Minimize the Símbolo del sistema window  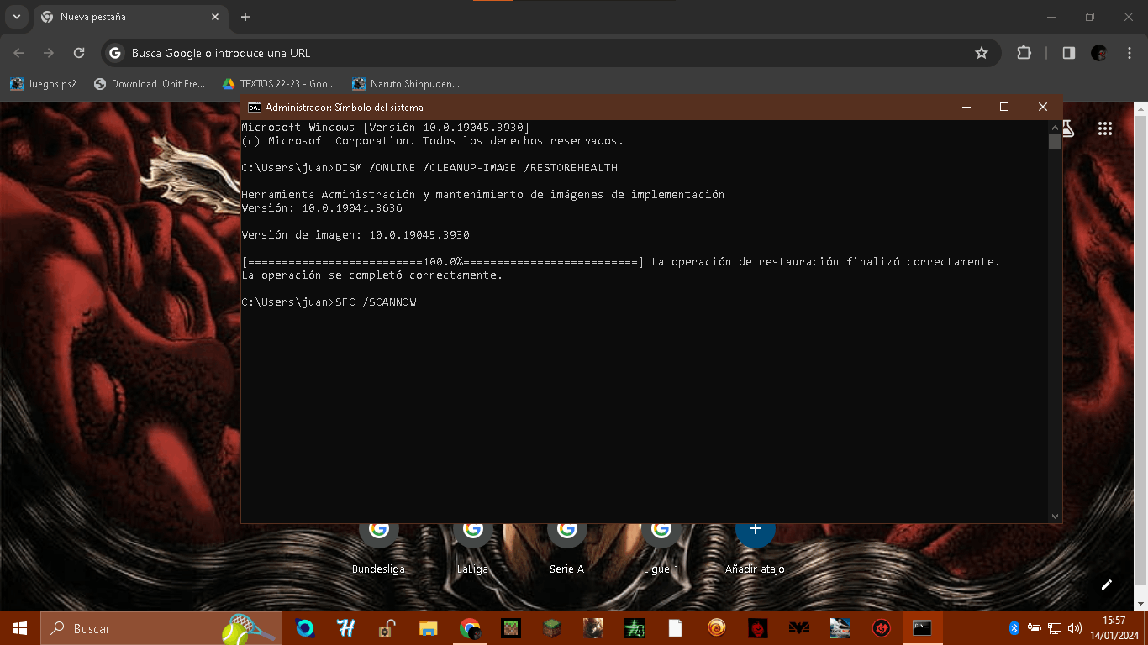(966, 107)
